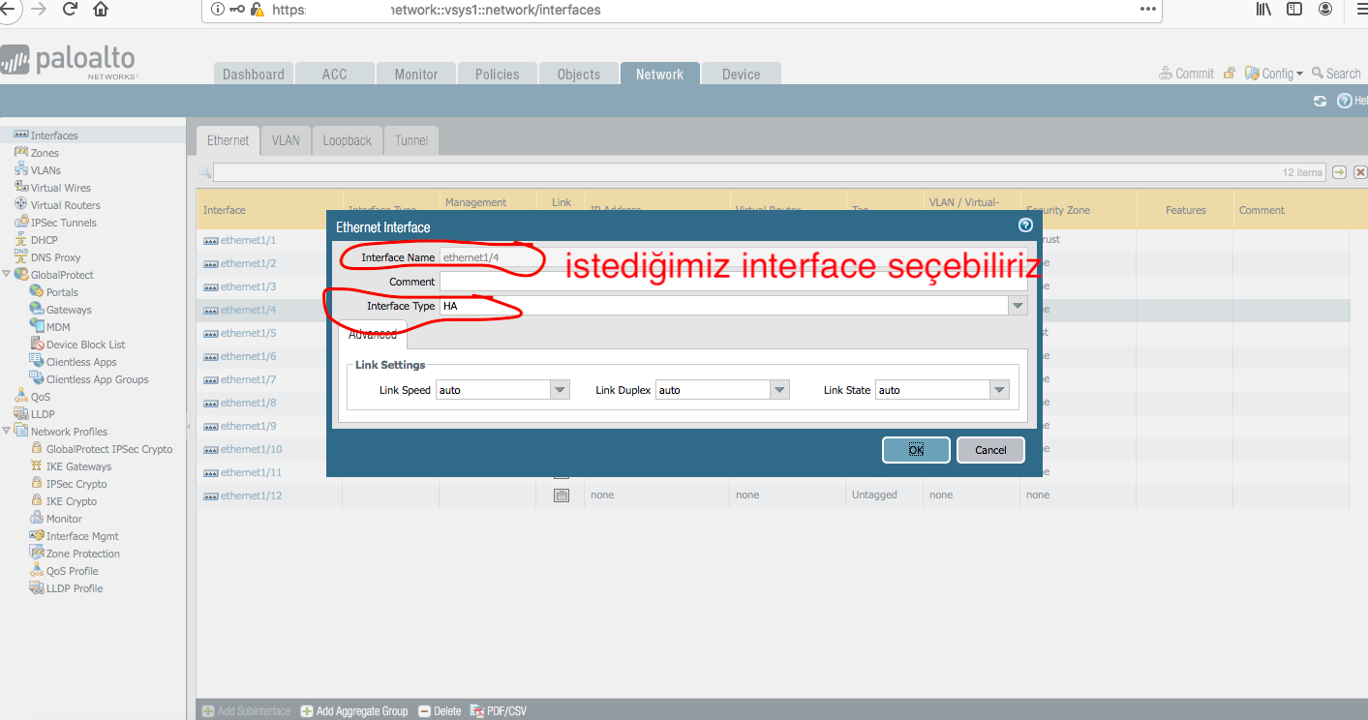1368x720 pixels.
Task: Open the Interface Type dropdown
Action: [1017, 306]
